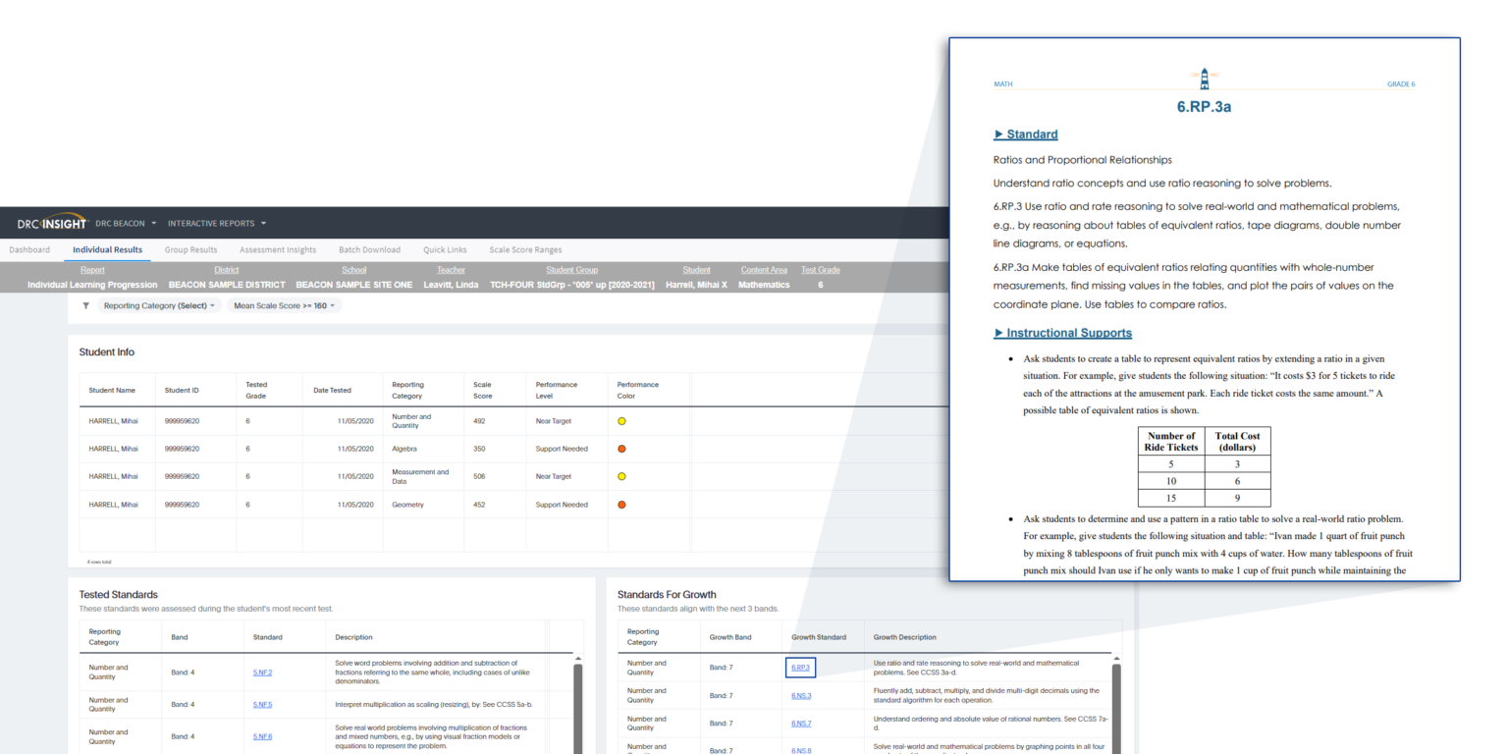The width and height of the screenshot is (1508, 754).
Task: Click the scale score value 452
Action: click(479, 505)
